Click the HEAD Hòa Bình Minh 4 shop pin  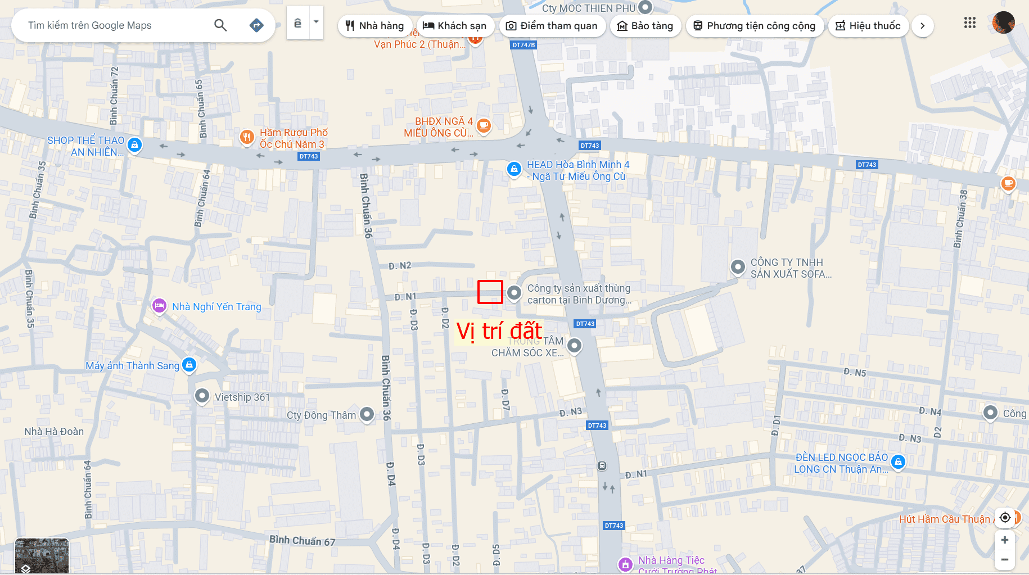(514, 169)
